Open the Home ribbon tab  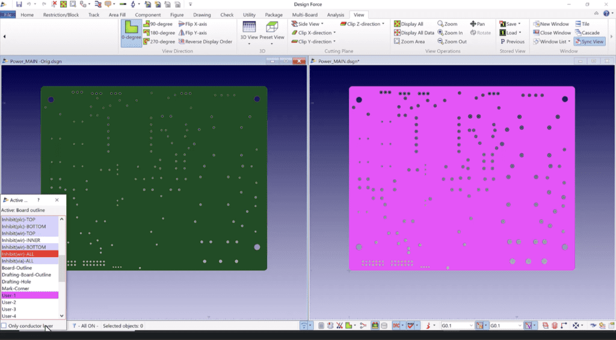[27, 14]
